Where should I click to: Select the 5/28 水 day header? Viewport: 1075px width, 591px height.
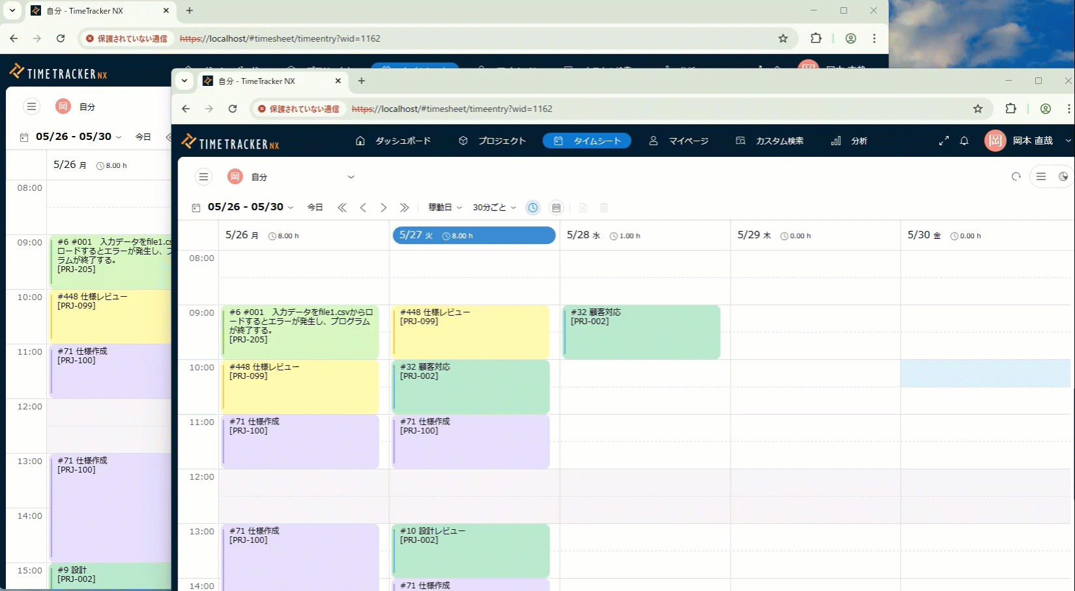click(583, 235)
